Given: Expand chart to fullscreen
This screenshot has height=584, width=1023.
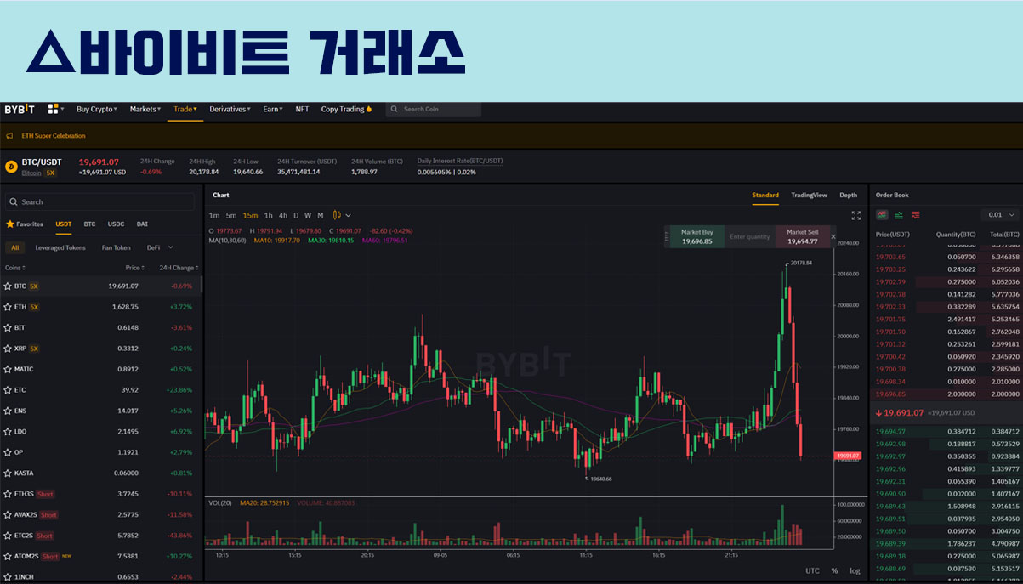Looking at the screenshot, I should pos(856,215).
